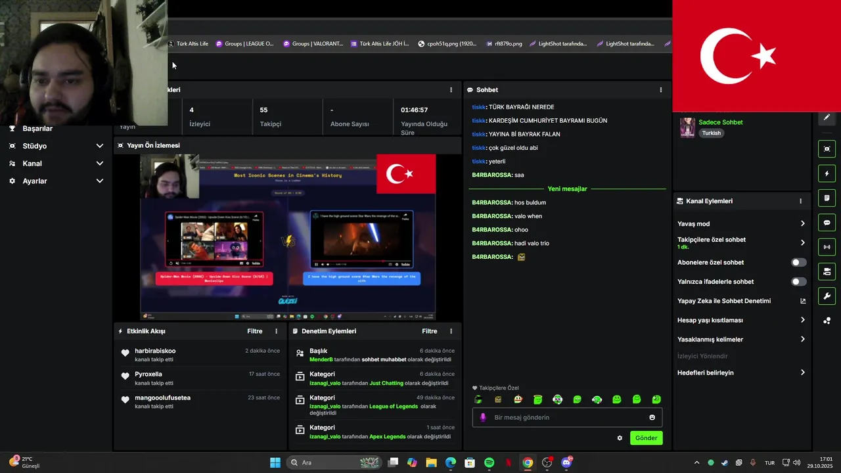Click the Windows Start button
Screen dimensions: 841x473
coord(275,462)
